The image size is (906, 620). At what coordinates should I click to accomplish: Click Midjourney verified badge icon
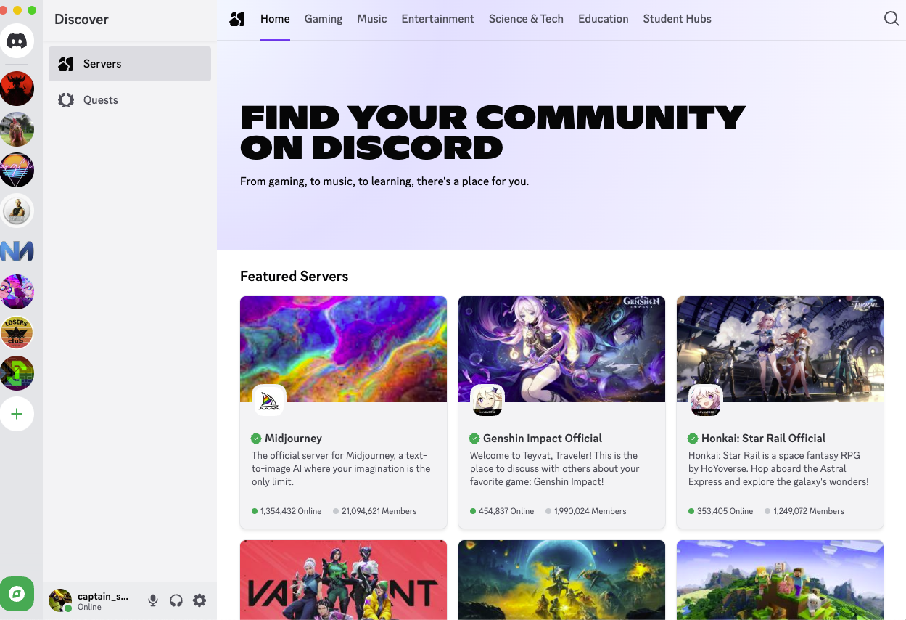256,439
